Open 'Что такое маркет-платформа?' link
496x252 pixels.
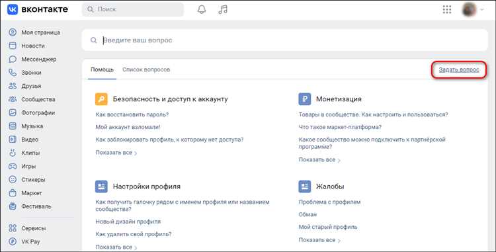click(340, 127)
